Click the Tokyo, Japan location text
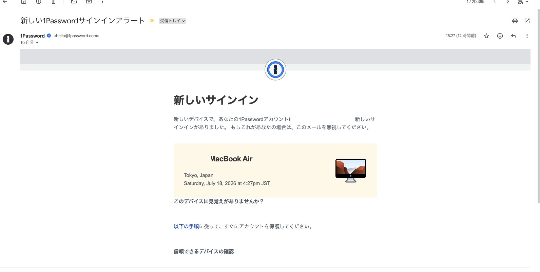The width and height of the screenshot is (540, 272). [x=198, y=175]
